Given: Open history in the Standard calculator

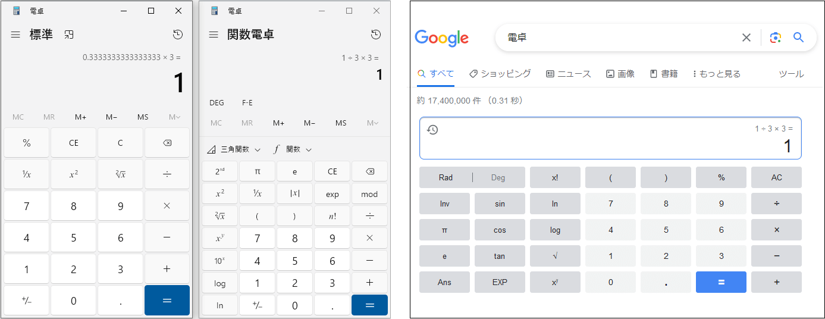Looking at the screenshot, I should click(178, 35).
